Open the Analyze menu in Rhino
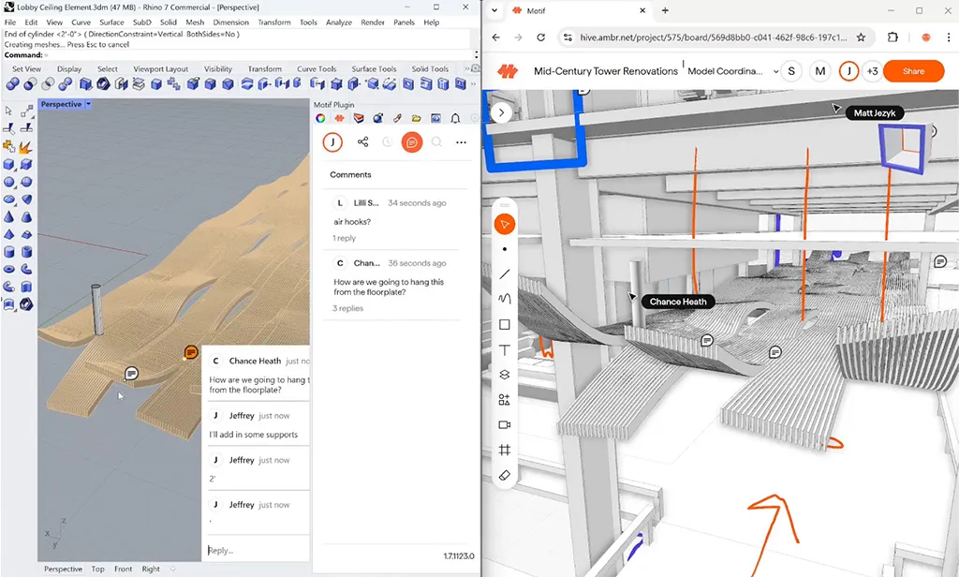959x577 pixels. pyautogui.click(x=338, y=22)
